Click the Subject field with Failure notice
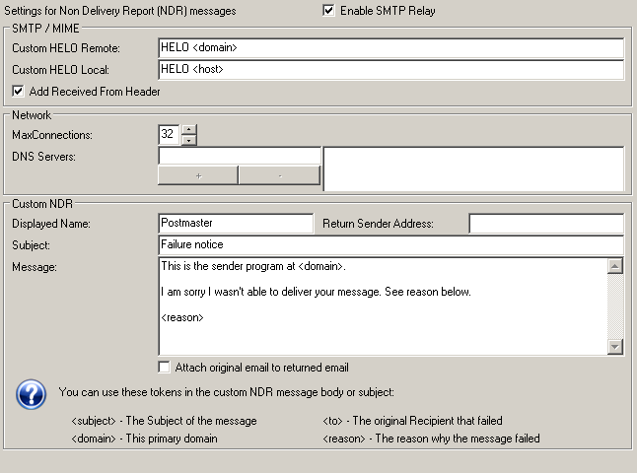Image resolution: width=637 pixels, height=473 pixels. pyautogui.click(x=390, y=244)
